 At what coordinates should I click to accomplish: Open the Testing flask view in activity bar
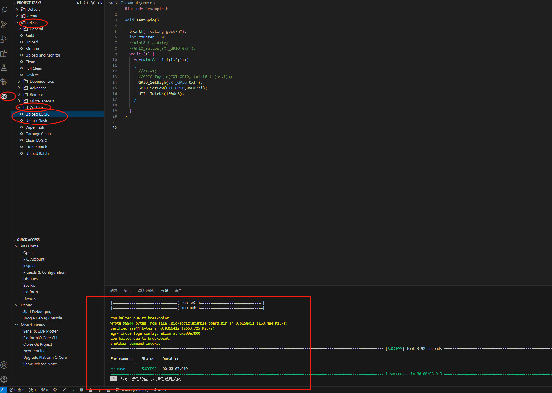tap(4, 68)
